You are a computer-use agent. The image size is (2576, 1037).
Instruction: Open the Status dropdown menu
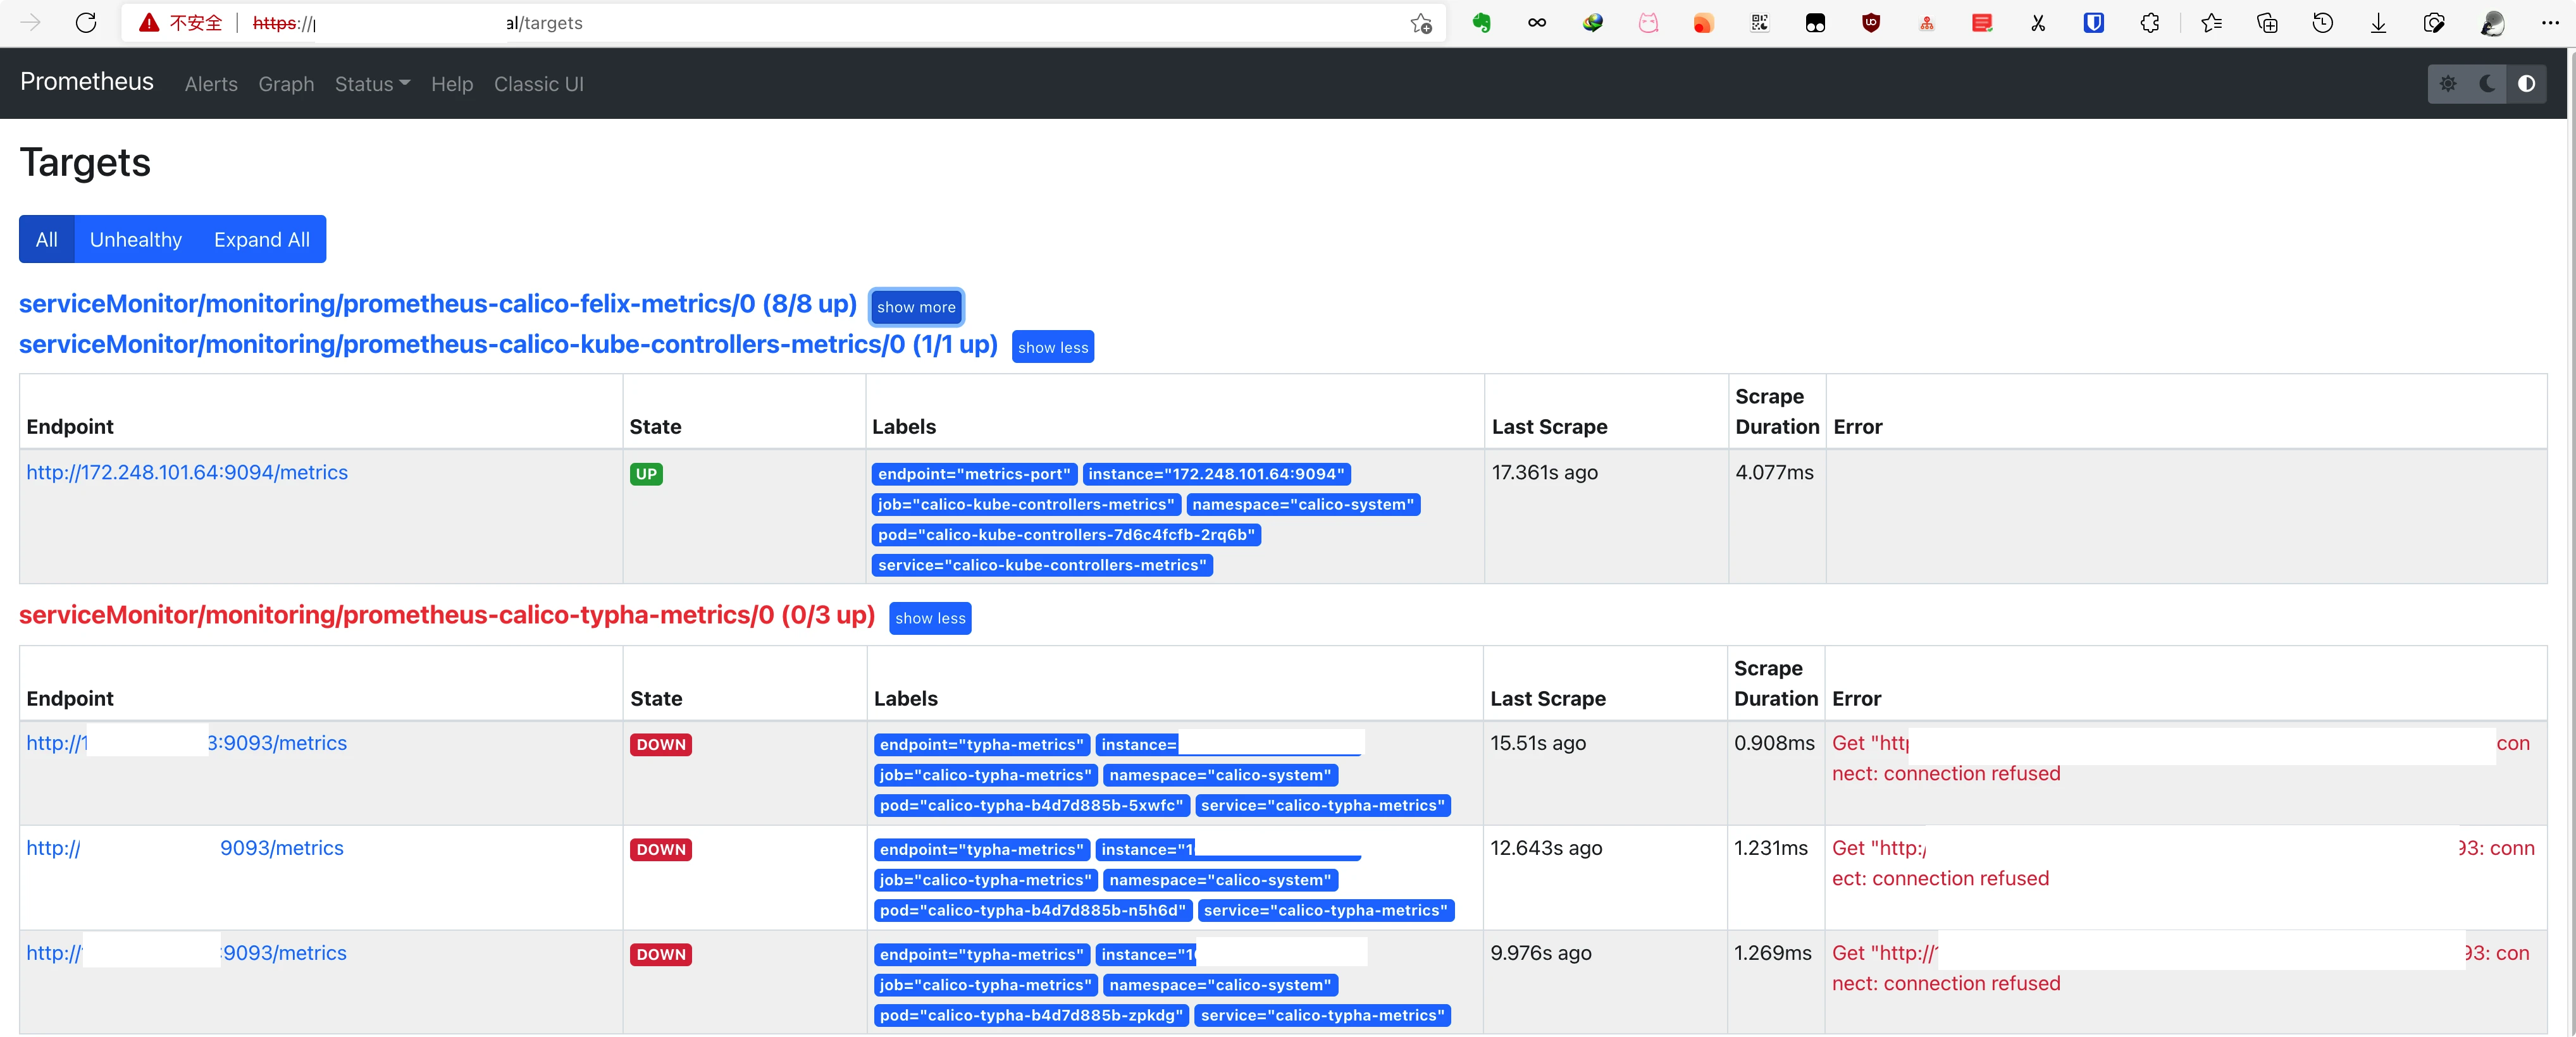tap(372, 85)
